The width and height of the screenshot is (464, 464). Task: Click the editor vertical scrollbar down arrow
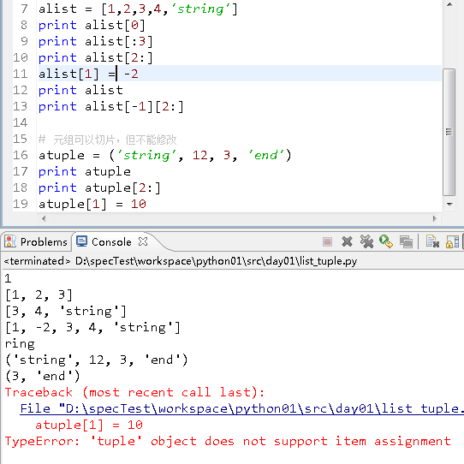click(449, 205)
